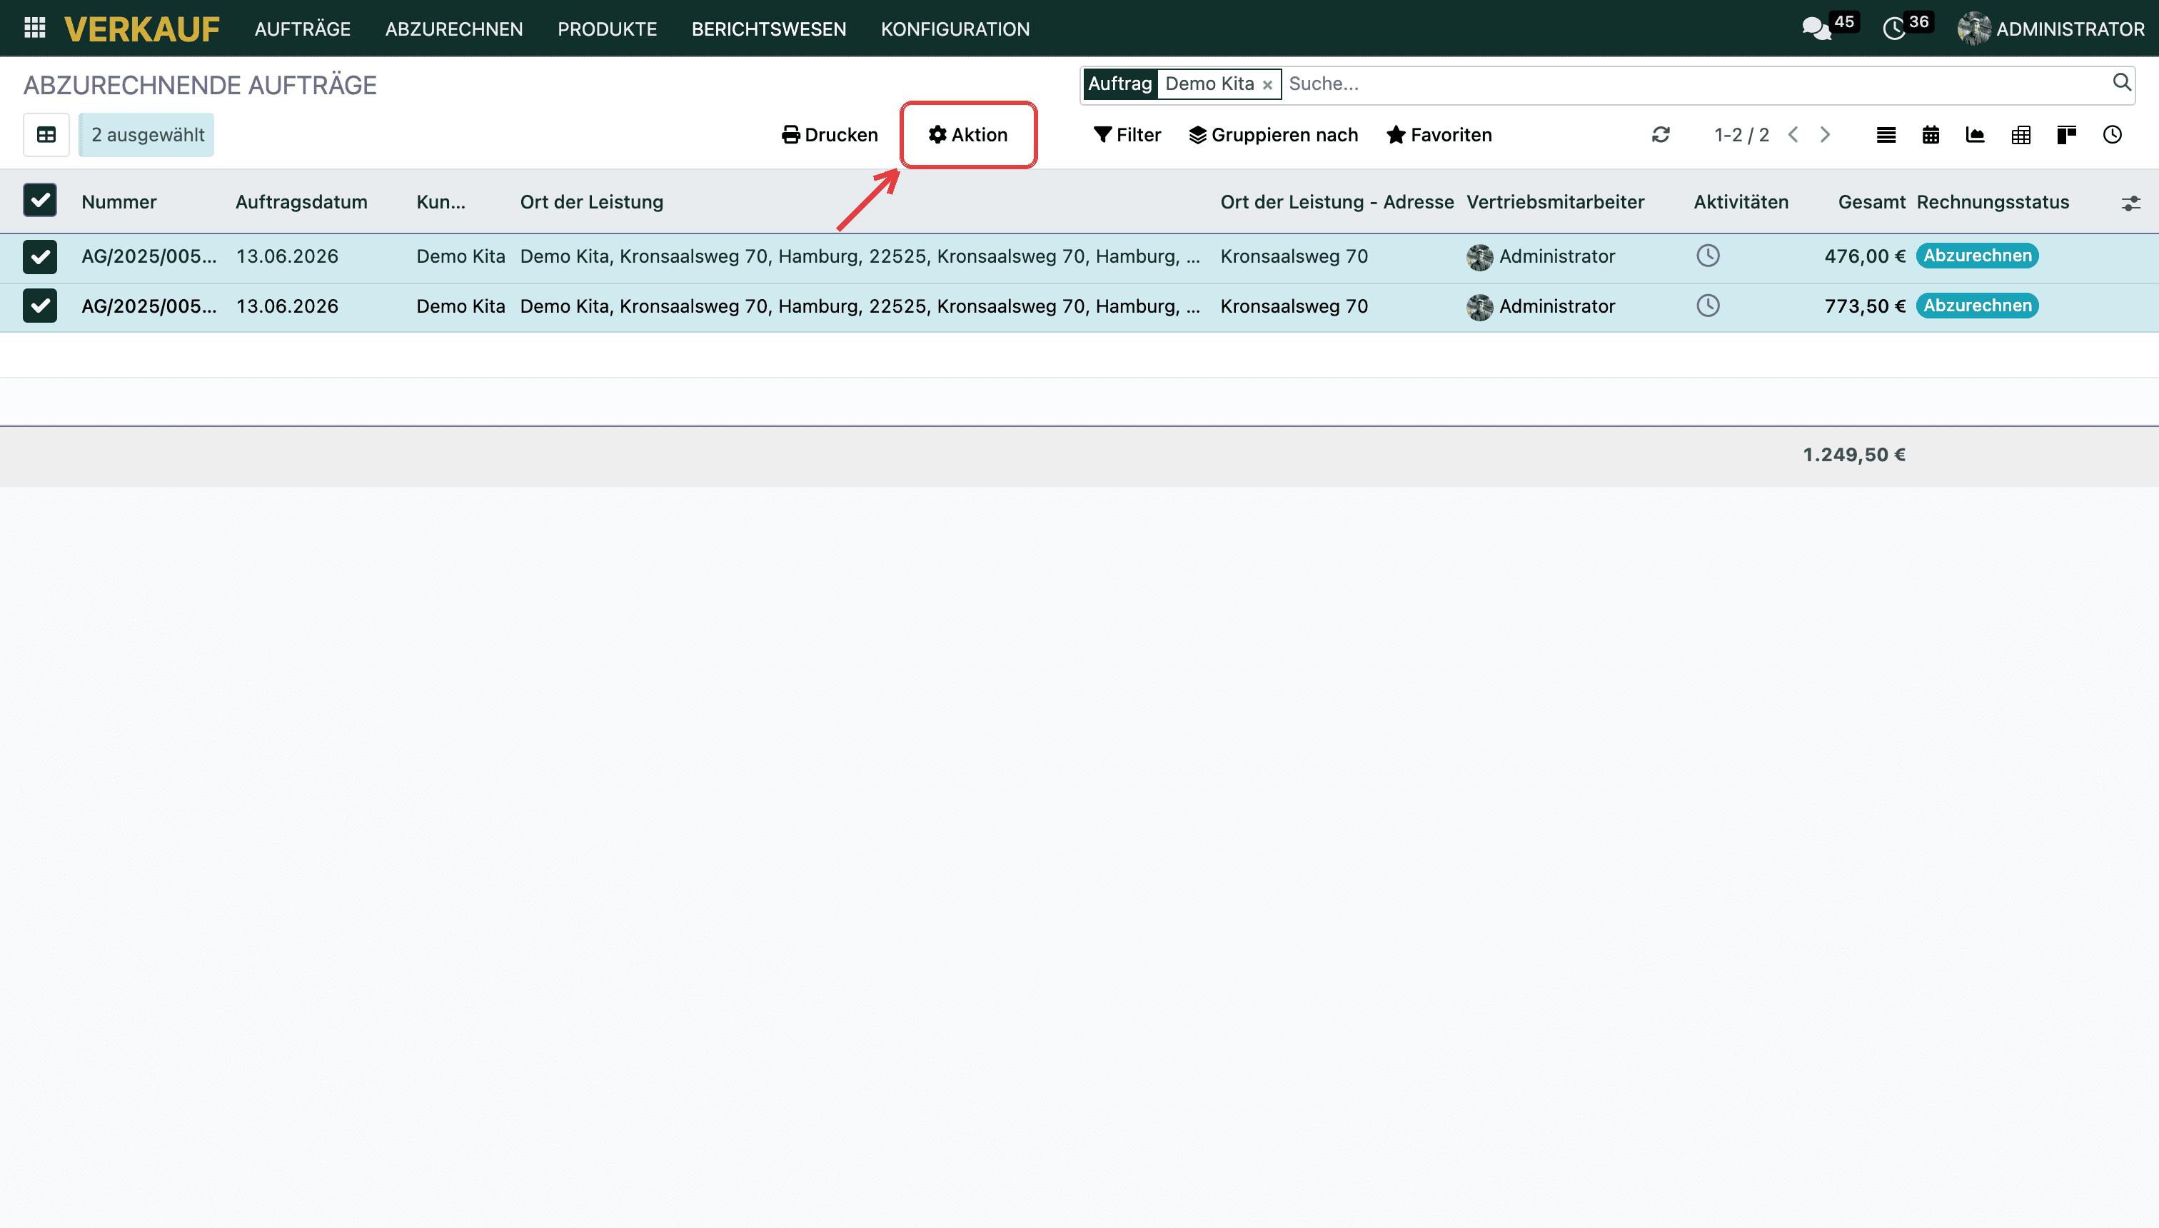Click the Drucken button
This screenshot has height=1228, width=2159.
click(830, 135)
